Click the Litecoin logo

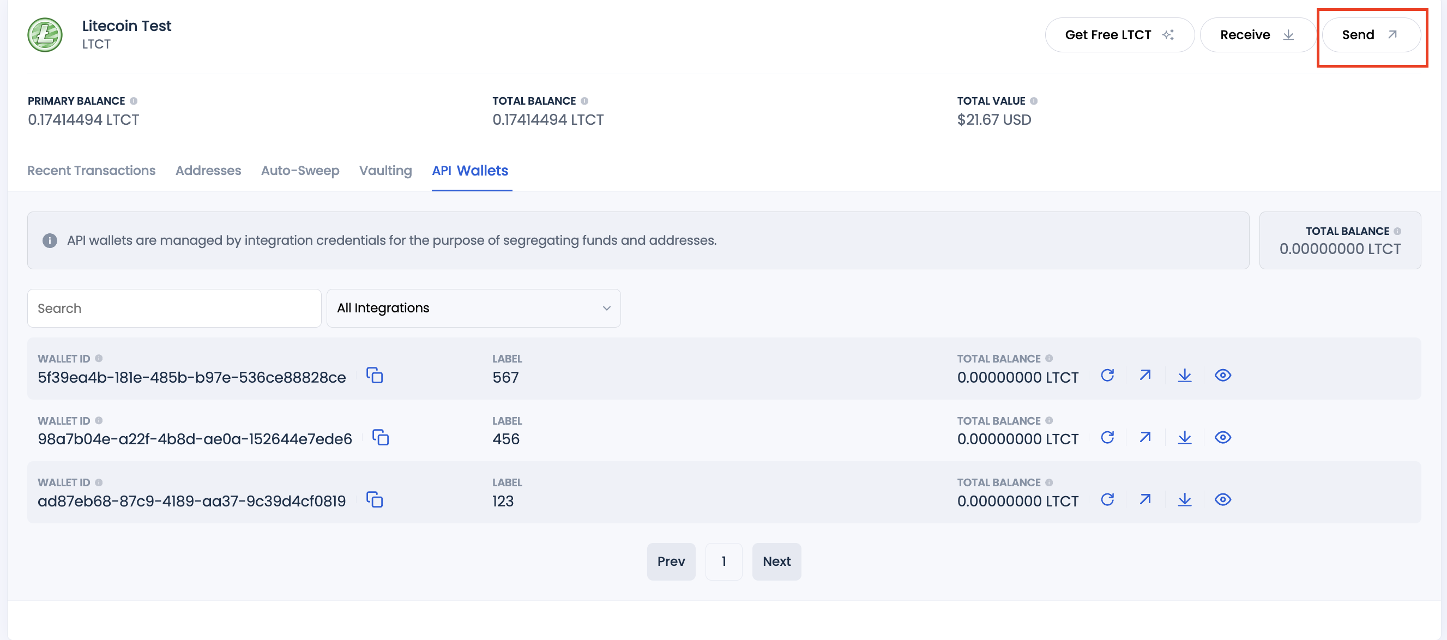point(44,34)
